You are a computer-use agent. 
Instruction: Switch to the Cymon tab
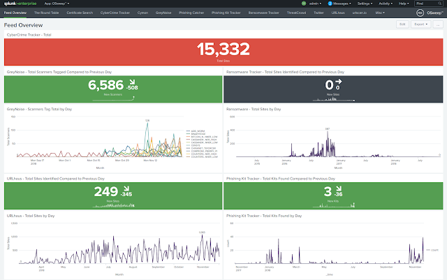142,13
